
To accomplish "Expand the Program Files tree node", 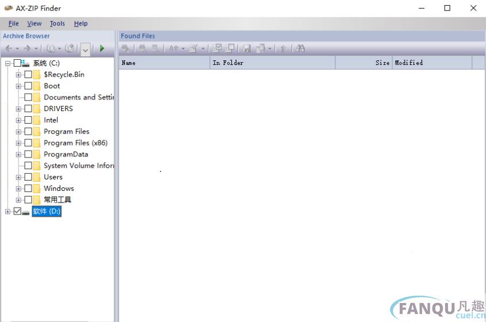I will (x=18, y=132).
